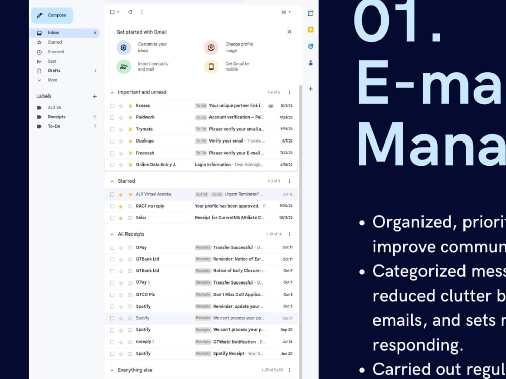This screenshot has height=379, width=506.
Task: Select the Exness email checkbox
Action: (x=112, y=106)
